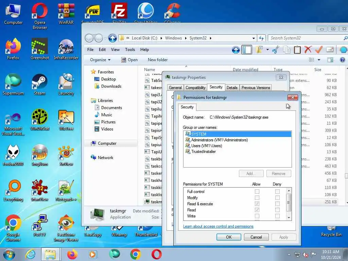The image size is (348, 261).
Task: Expand the breadcrumb arrow after Windows
Action: coord(186,38)
